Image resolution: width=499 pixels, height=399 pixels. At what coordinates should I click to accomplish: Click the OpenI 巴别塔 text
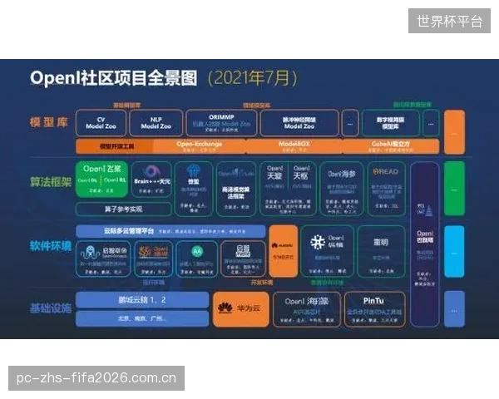(425, 237)
